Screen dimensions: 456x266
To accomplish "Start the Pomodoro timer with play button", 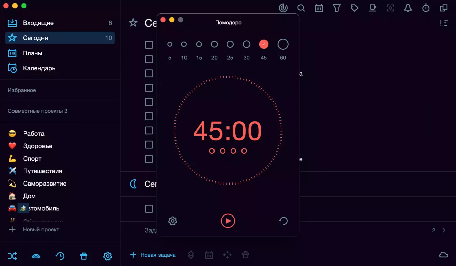I will click(x=228, y=221).
